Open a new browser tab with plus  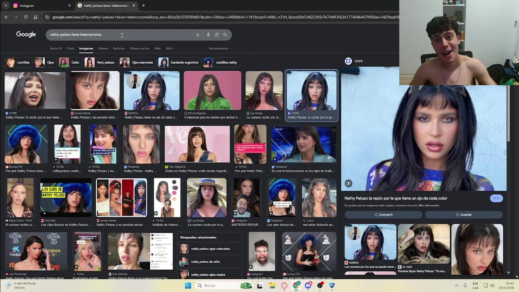point(144,6)
